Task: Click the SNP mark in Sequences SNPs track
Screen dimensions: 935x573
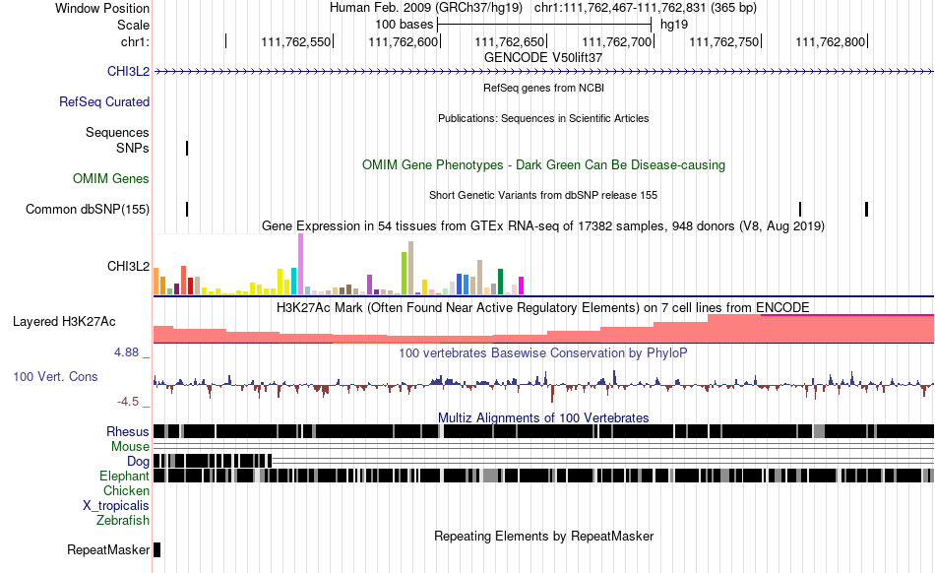Action: coord(187,148)
